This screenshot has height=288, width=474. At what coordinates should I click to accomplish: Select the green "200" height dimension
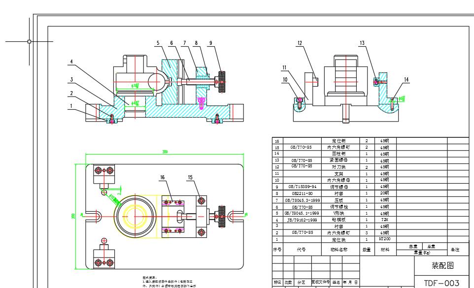pyautogui.click(x=73, y=216)
